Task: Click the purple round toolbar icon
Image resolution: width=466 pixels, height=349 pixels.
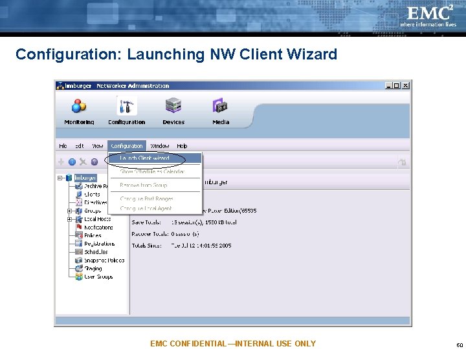Action: tap(94, 162)
